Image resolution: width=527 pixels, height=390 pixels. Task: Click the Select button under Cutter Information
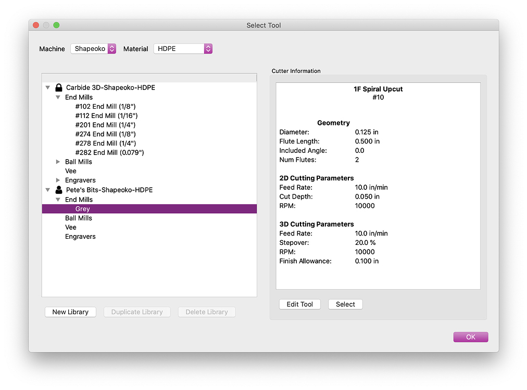(345, 304)
